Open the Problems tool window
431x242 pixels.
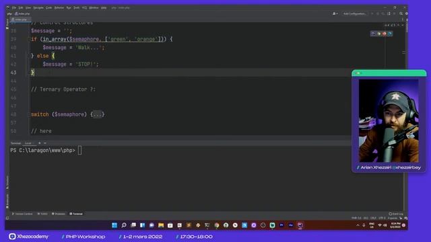click(59, 214)
